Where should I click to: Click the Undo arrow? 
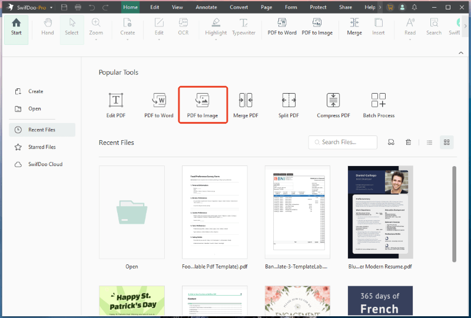92,7
